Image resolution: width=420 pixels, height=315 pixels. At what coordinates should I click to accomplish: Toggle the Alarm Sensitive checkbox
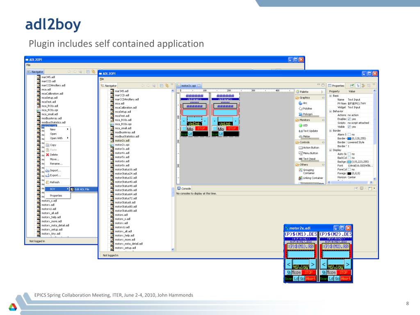coord(349,135)
